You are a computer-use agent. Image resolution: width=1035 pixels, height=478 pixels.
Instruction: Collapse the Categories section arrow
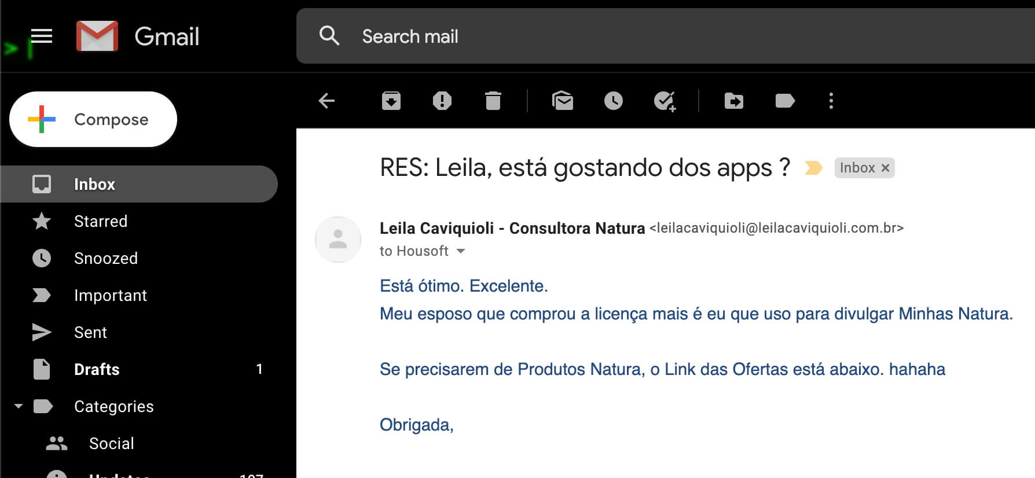[x=19, y=406]
